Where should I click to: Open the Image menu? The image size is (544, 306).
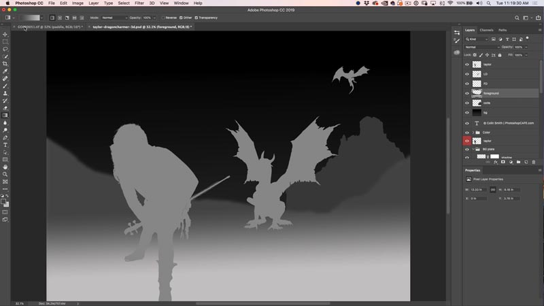(78, 3)
